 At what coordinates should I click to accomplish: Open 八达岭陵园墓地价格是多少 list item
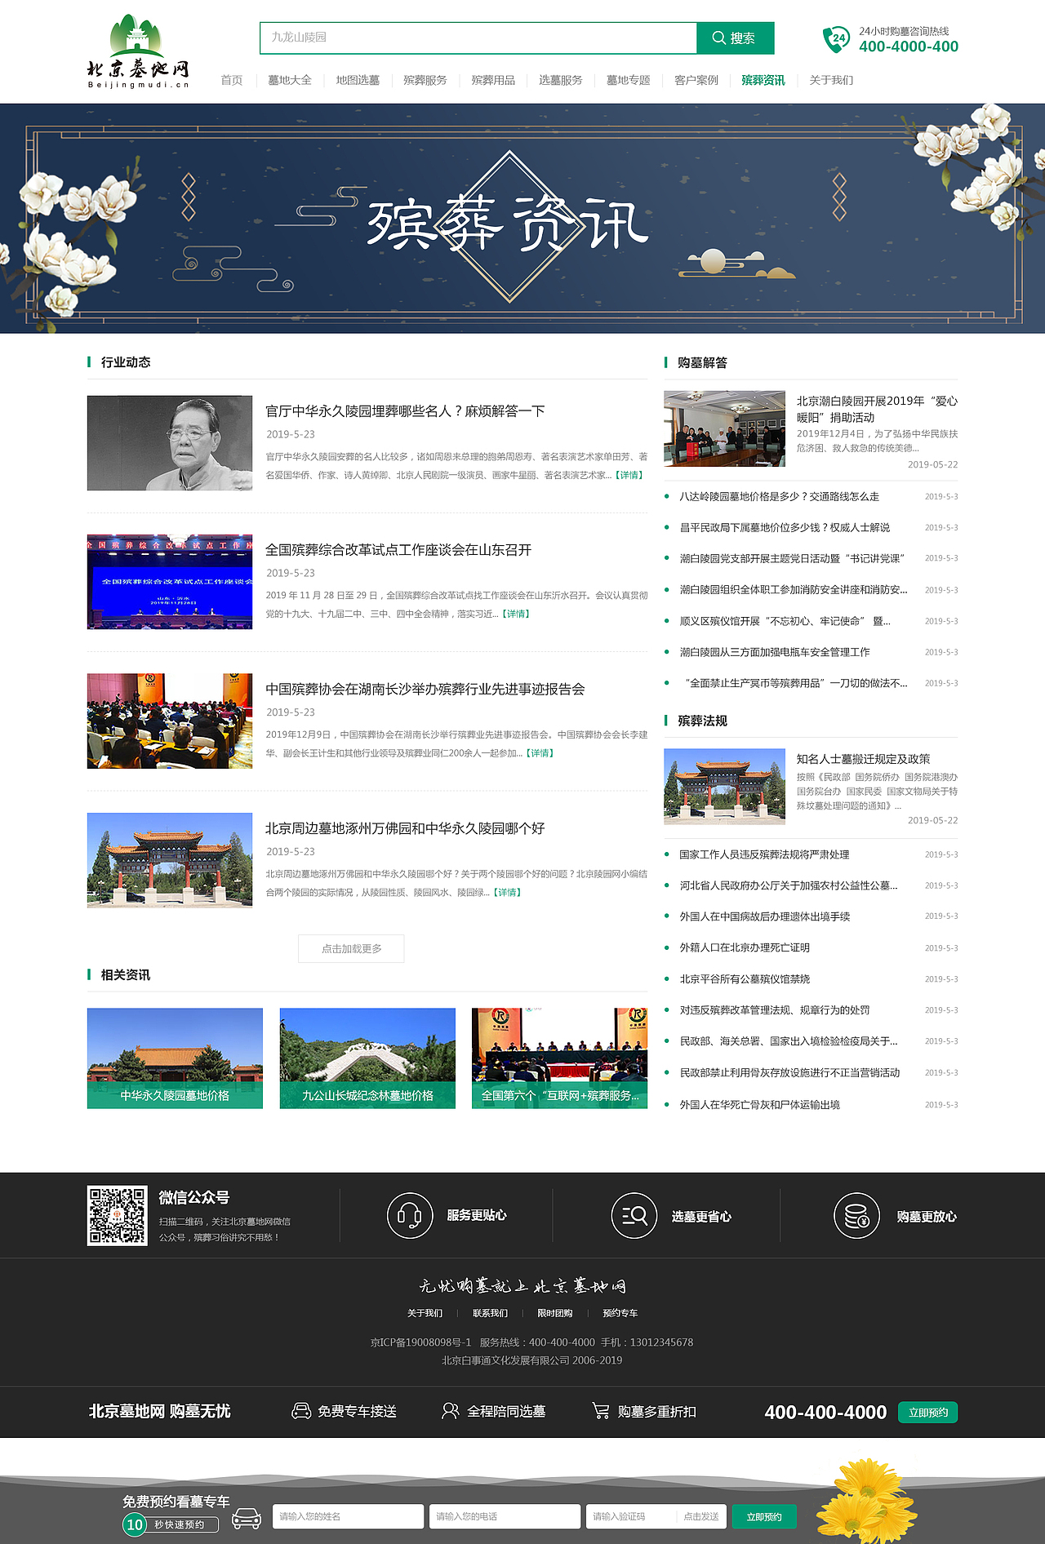tap(780, 496)
